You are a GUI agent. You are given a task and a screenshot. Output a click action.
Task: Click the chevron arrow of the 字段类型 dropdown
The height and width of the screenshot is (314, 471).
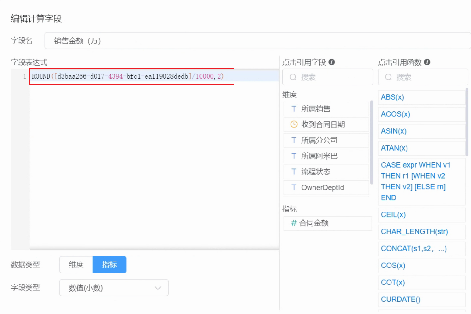tap(158, 288)
